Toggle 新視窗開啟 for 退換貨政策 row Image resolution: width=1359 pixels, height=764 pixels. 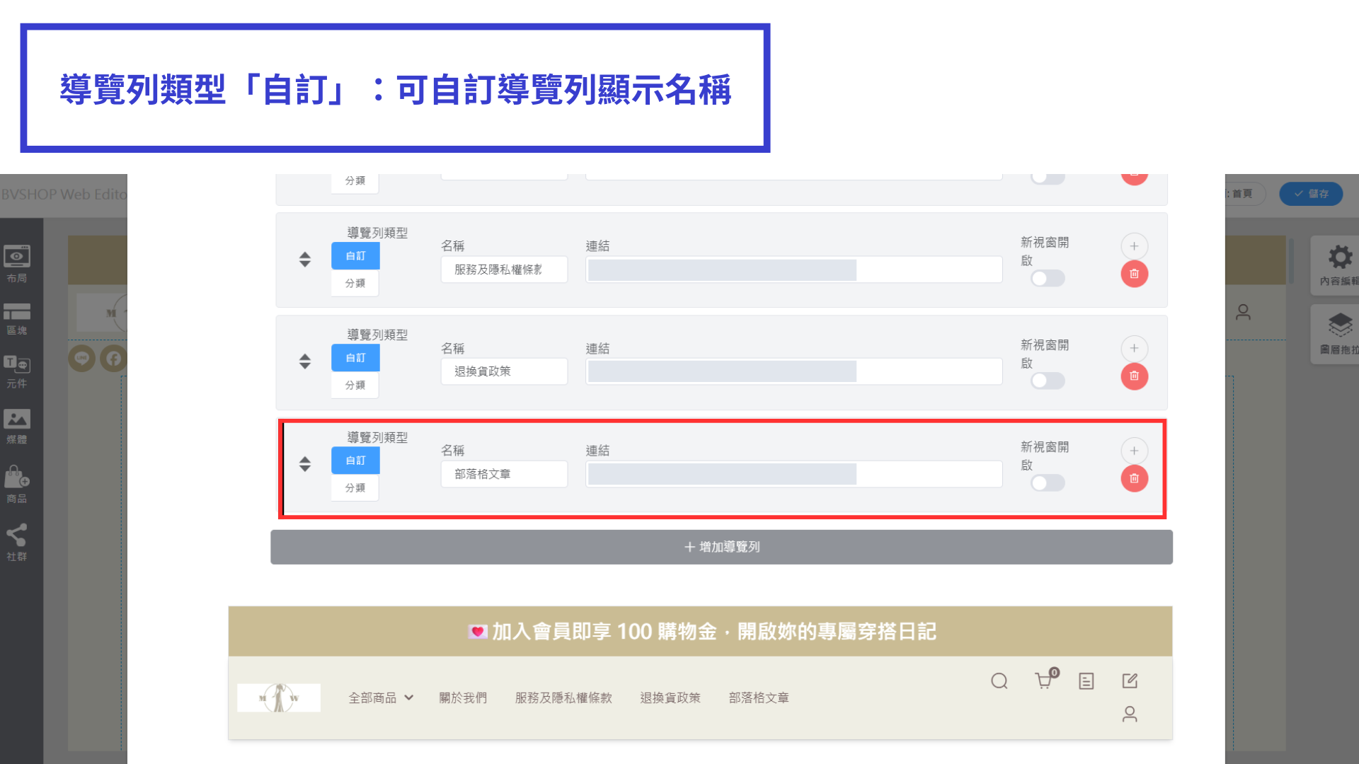[1048, 381]
